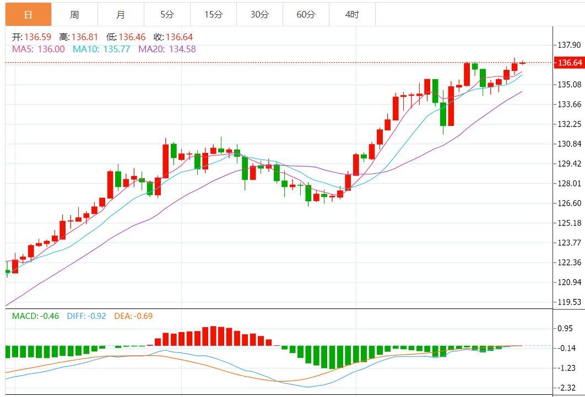
Task: Click the 133.66 price axis label
Action: pos(570,104)
